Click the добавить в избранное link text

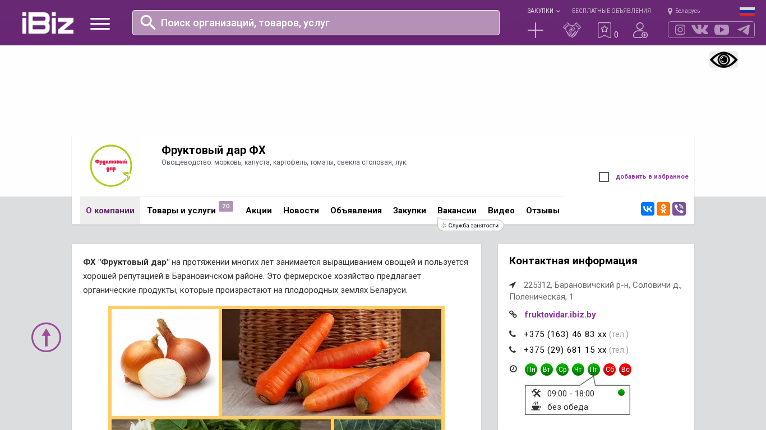[x=652, y=176]
